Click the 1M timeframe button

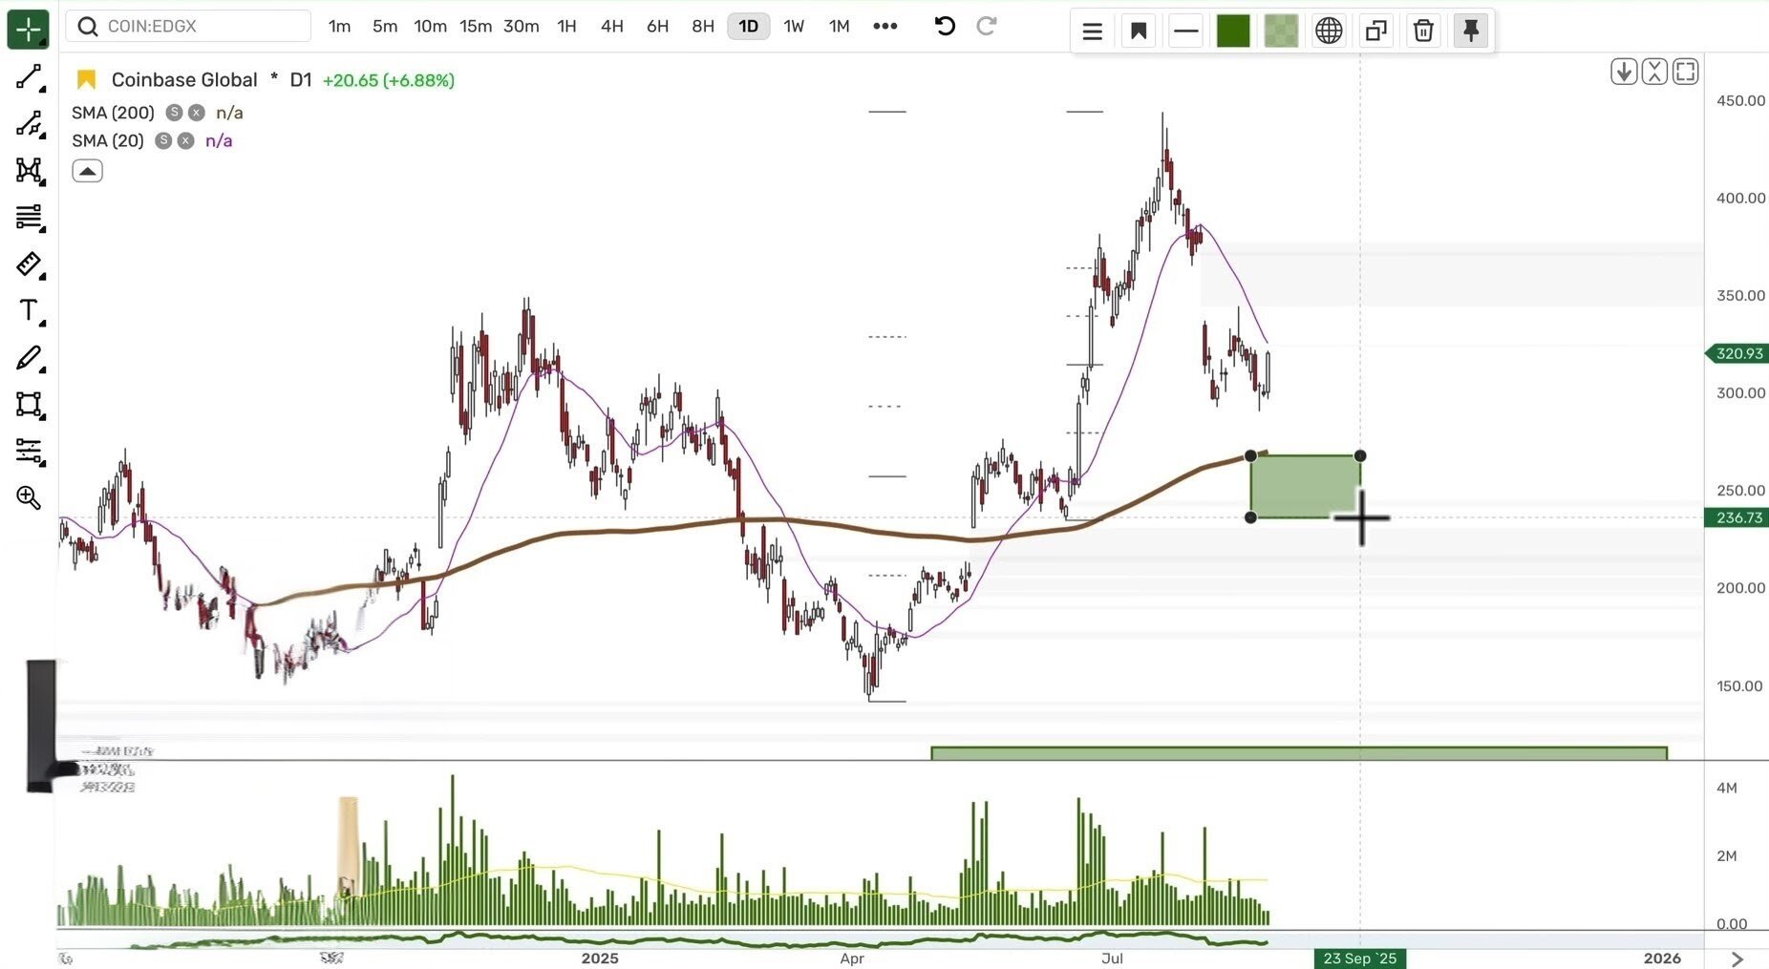coord(839,26)
